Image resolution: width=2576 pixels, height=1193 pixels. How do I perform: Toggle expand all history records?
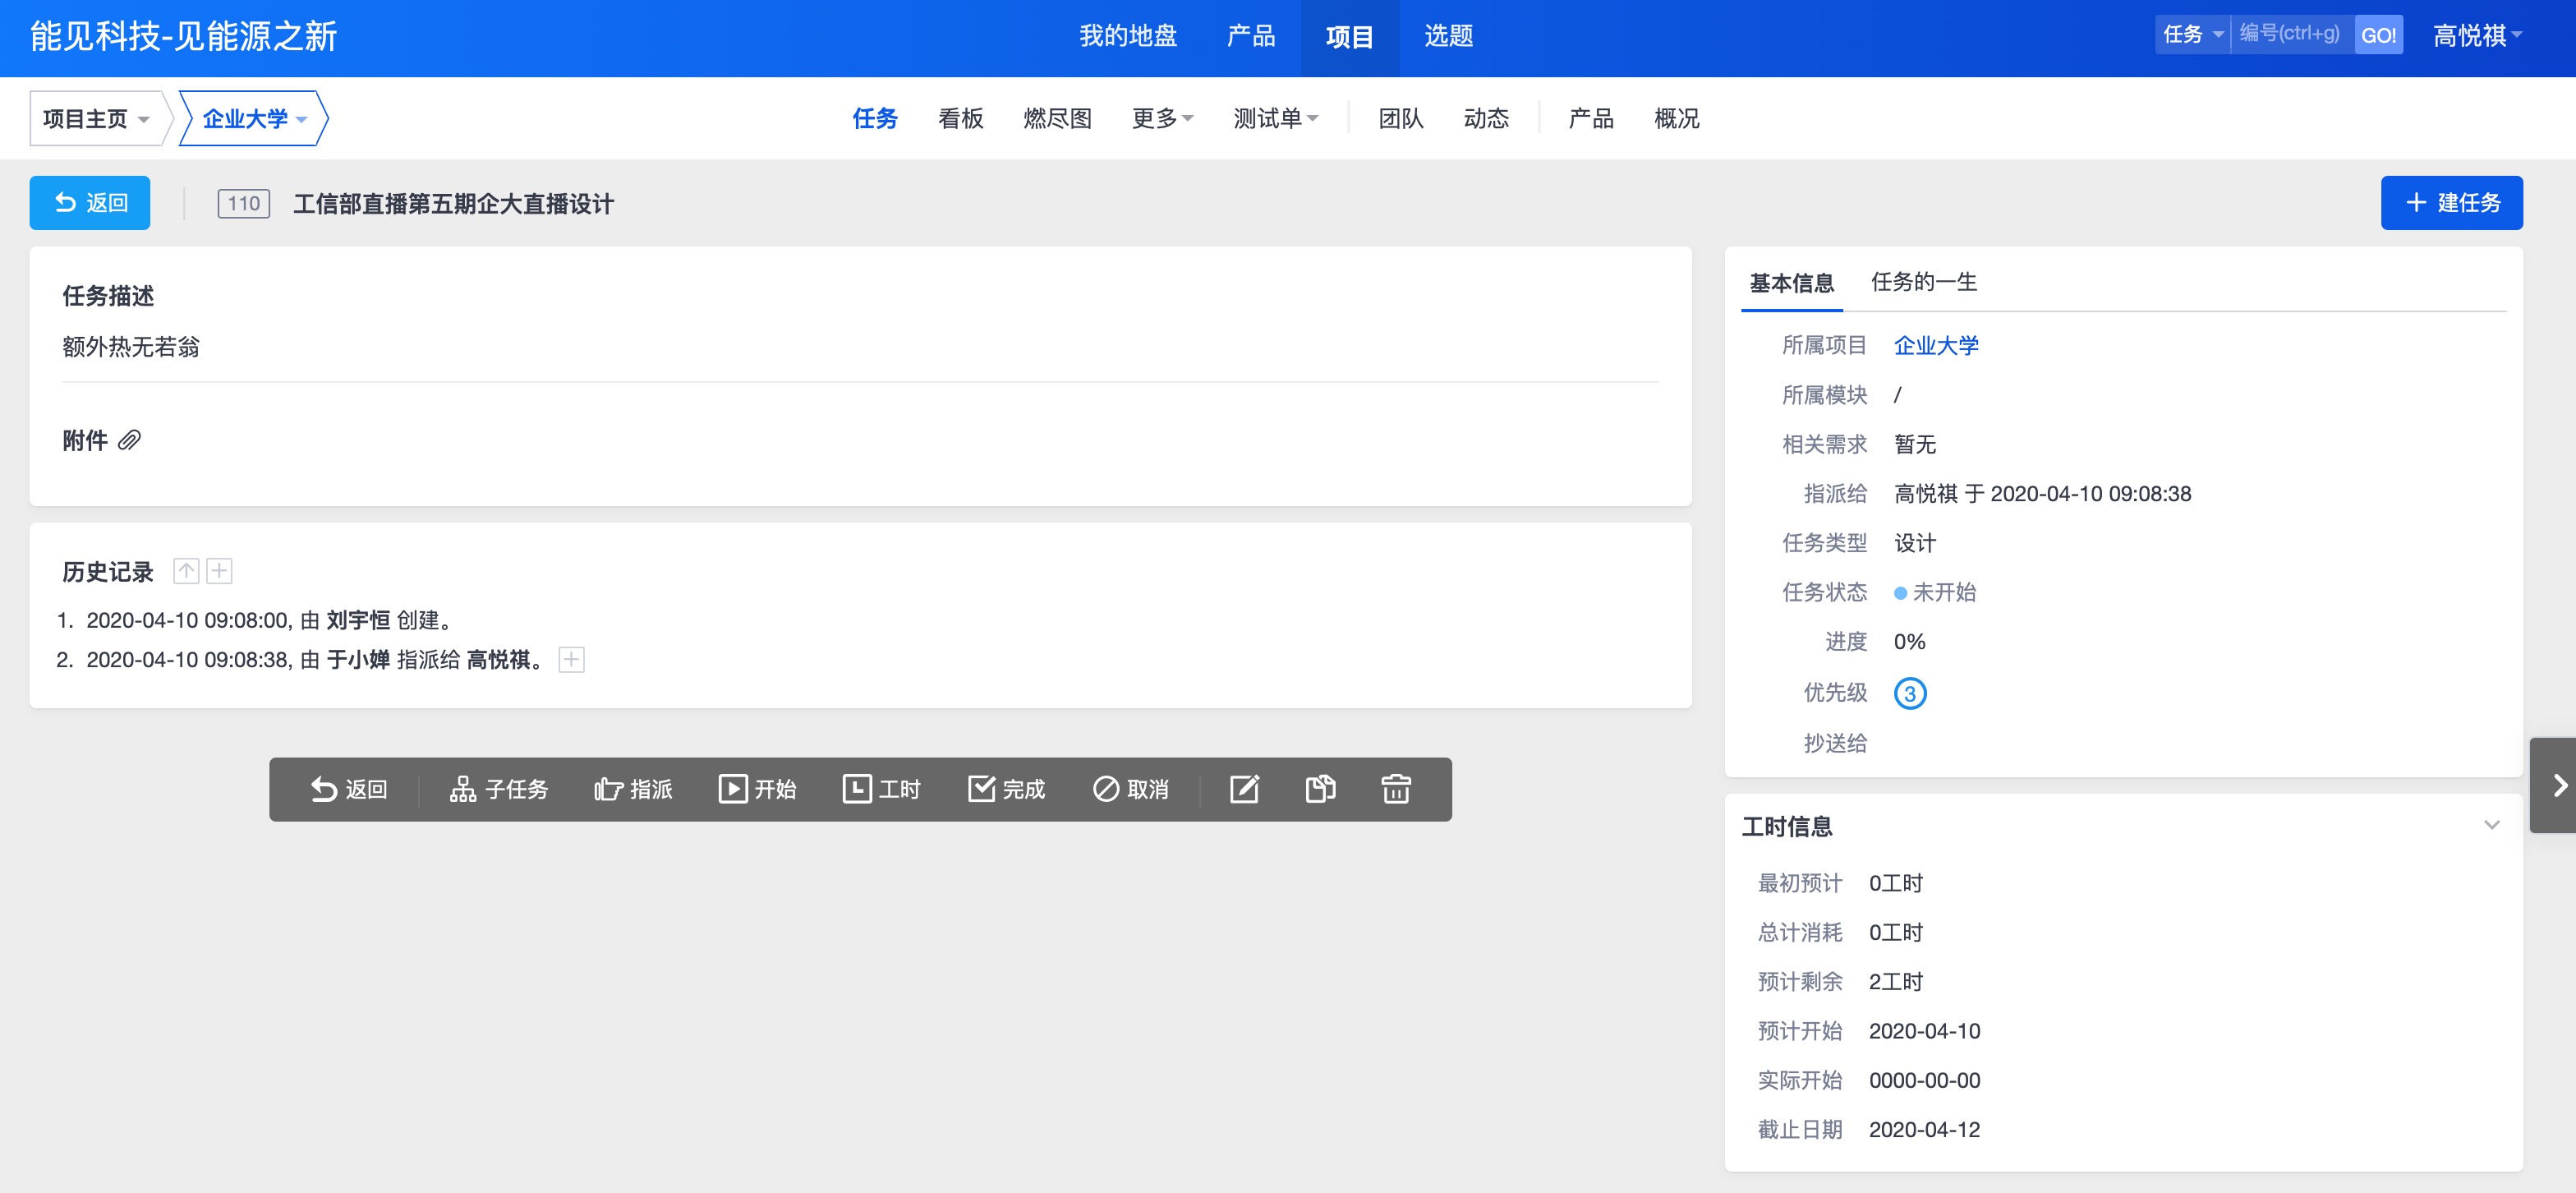(x=219, y=571)
